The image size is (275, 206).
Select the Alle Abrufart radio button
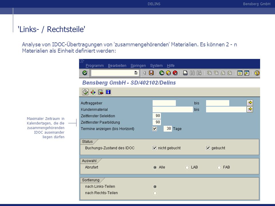155,167
